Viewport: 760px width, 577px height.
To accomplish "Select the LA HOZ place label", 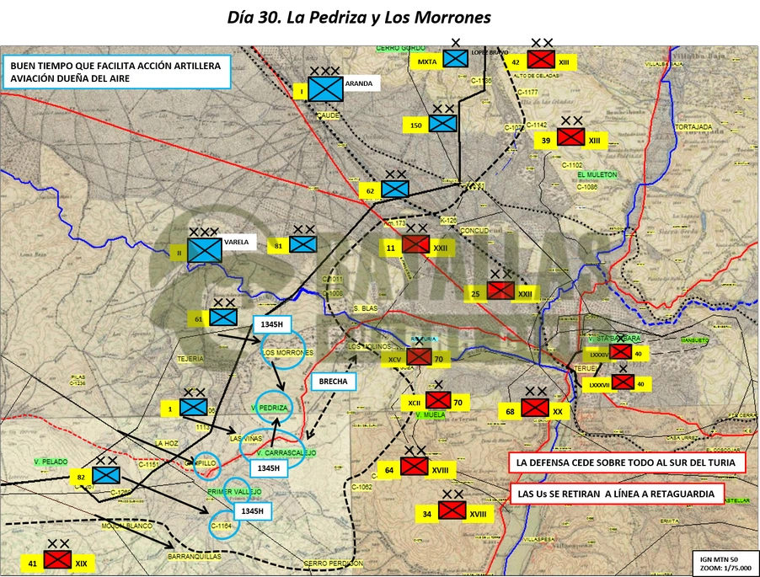I will click(x=167, y=443).
